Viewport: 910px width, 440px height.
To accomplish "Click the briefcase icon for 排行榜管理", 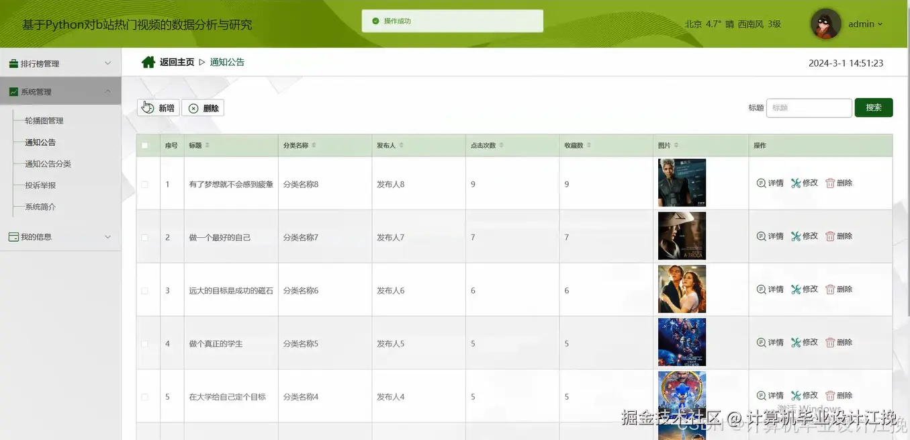I will click(13, 64).
